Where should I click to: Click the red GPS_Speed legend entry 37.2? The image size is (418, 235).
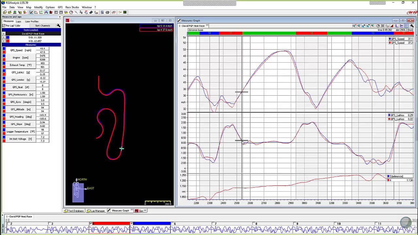coord(400,43)
